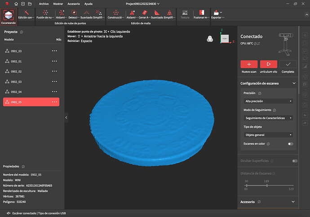310x217 pixels.
Task: Open the Accesorio menu in menu bar
Action: (x=74, y=4)
